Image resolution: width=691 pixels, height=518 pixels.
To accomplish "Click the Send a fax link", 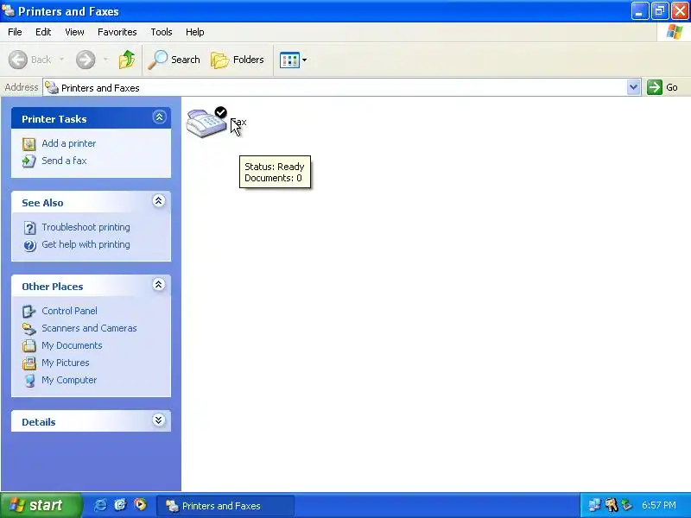I will pos(64,161).
